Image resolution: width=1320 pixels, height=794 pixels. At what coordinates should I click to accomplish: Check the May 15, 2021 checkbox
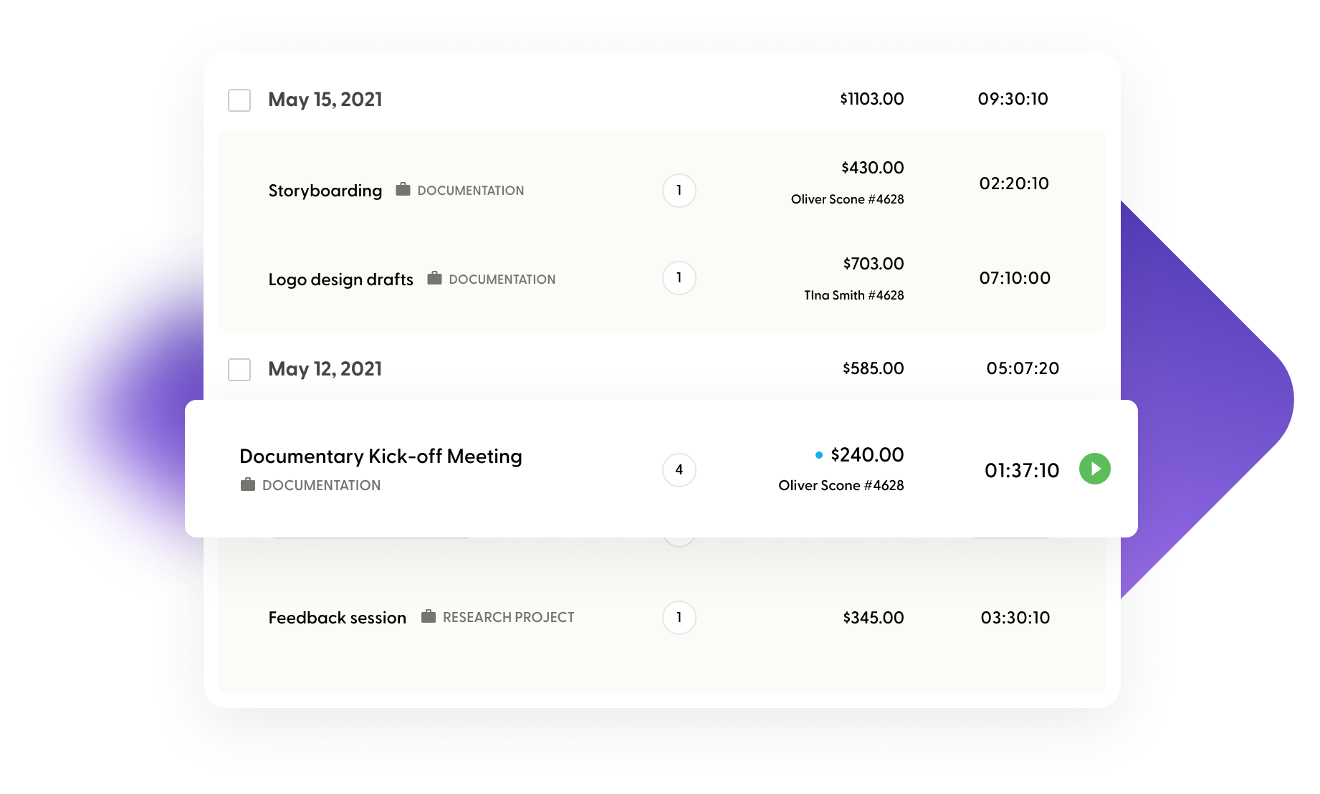(x=239, y=100)
